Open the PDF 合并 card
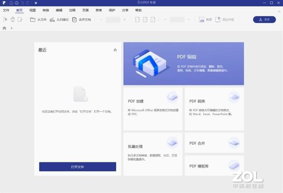 pyautogui.click(x=214, y=143)
